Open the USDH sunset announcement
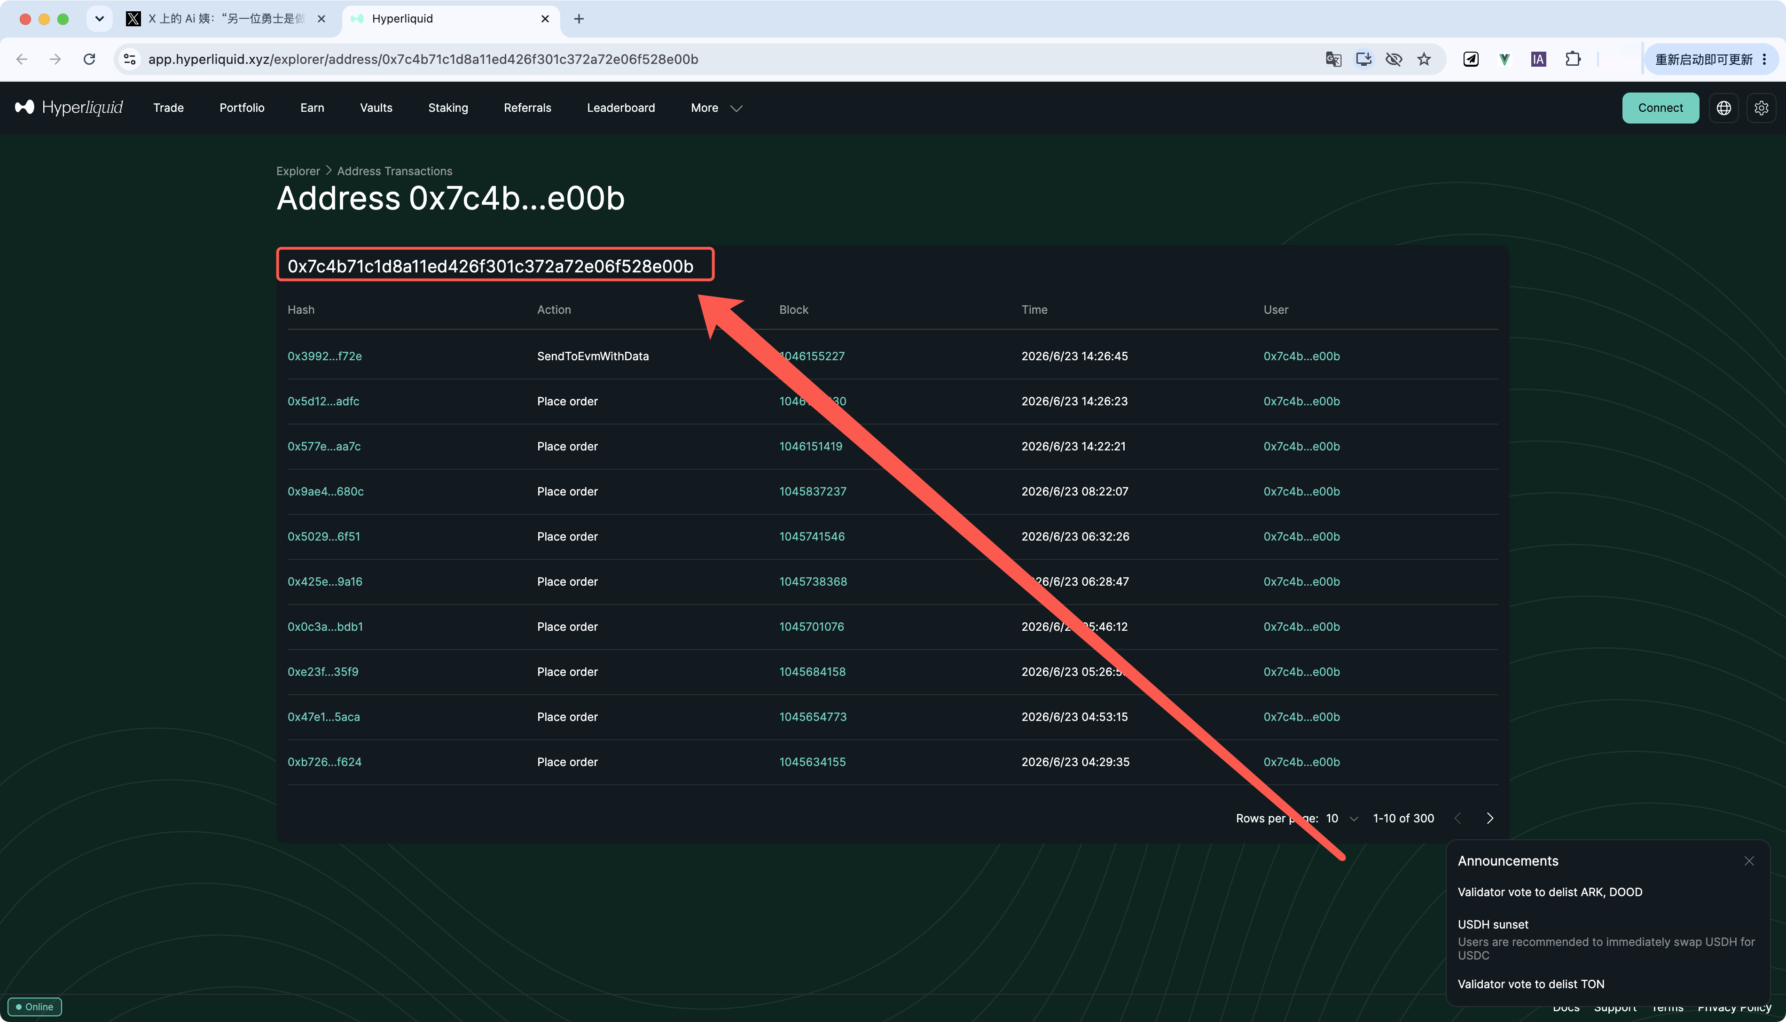 [1606, 940]
